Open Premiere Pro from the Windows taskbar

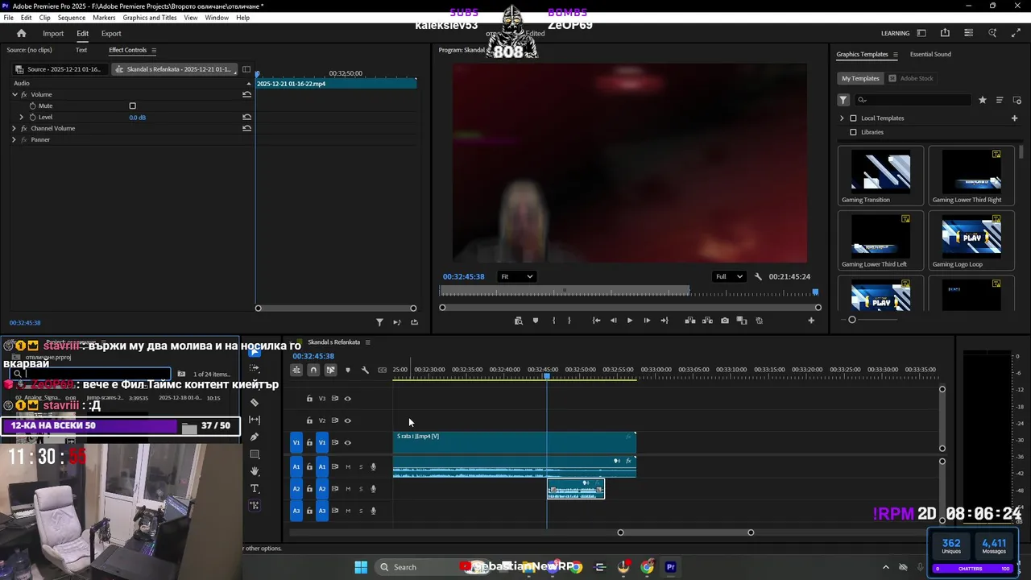click(670, 567)
